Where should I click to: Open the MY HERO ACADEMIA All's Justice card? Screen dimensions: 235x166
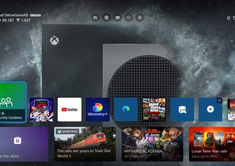point(152,144)
